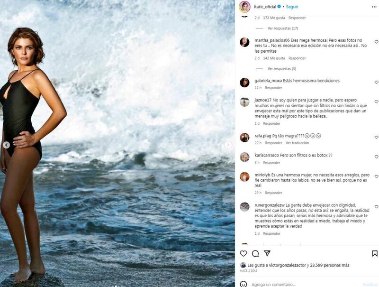The image size is (379, 287).
Task: Open the three-dot more options menu
Action: point(374,7)
